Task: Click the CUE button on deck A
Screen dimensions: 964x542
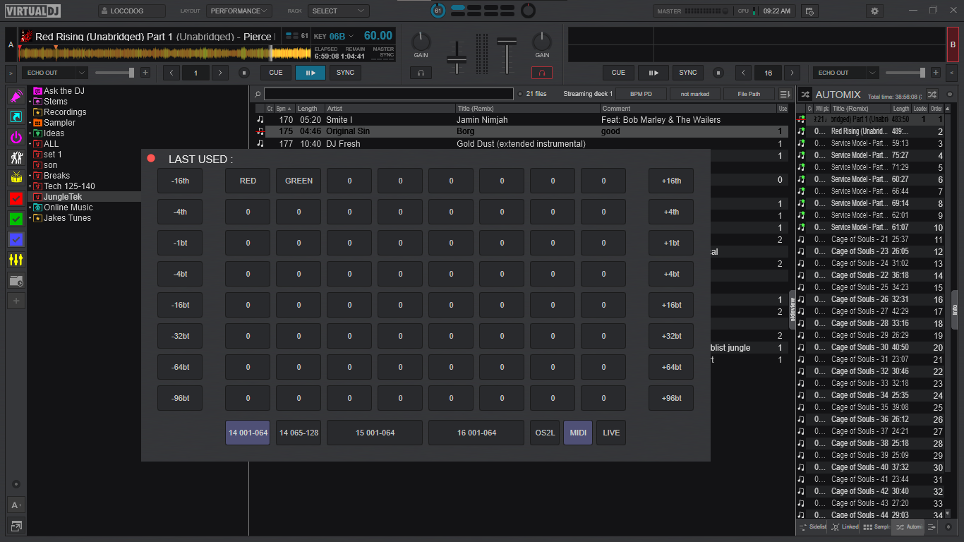Action: [x=276, y=73]
